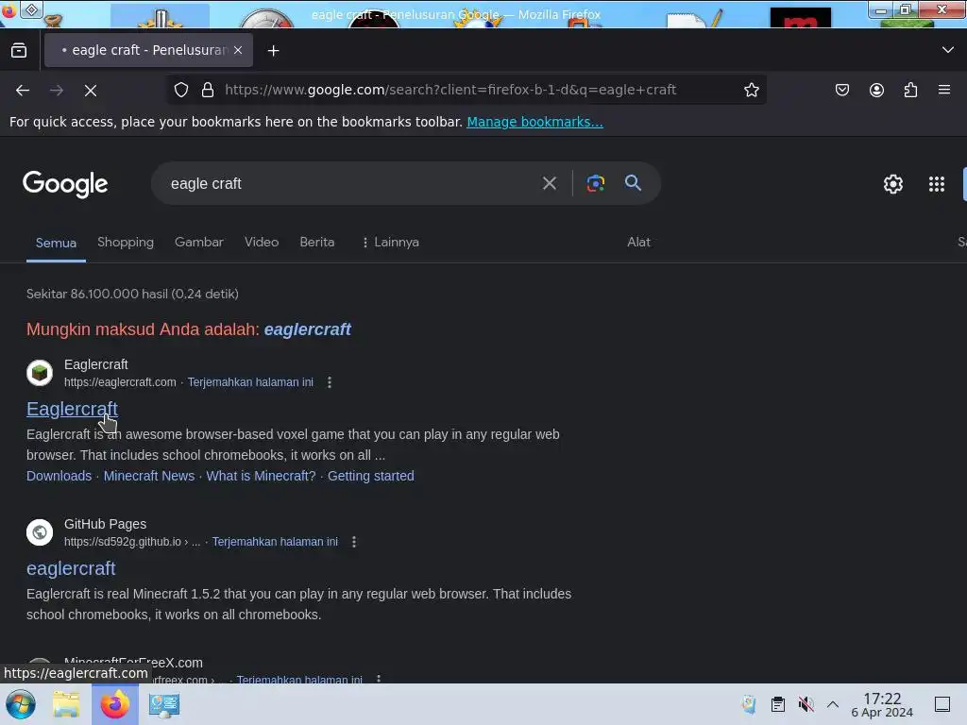This screenshot has height=725, width=967.
Task: Open What is Minecraft? sitelink
Action: point(261,476)
